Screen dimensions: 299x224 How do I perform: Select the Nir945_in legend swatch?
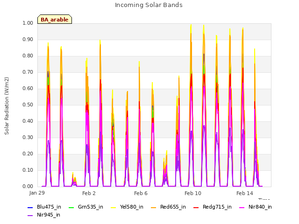tap(30, 216)
